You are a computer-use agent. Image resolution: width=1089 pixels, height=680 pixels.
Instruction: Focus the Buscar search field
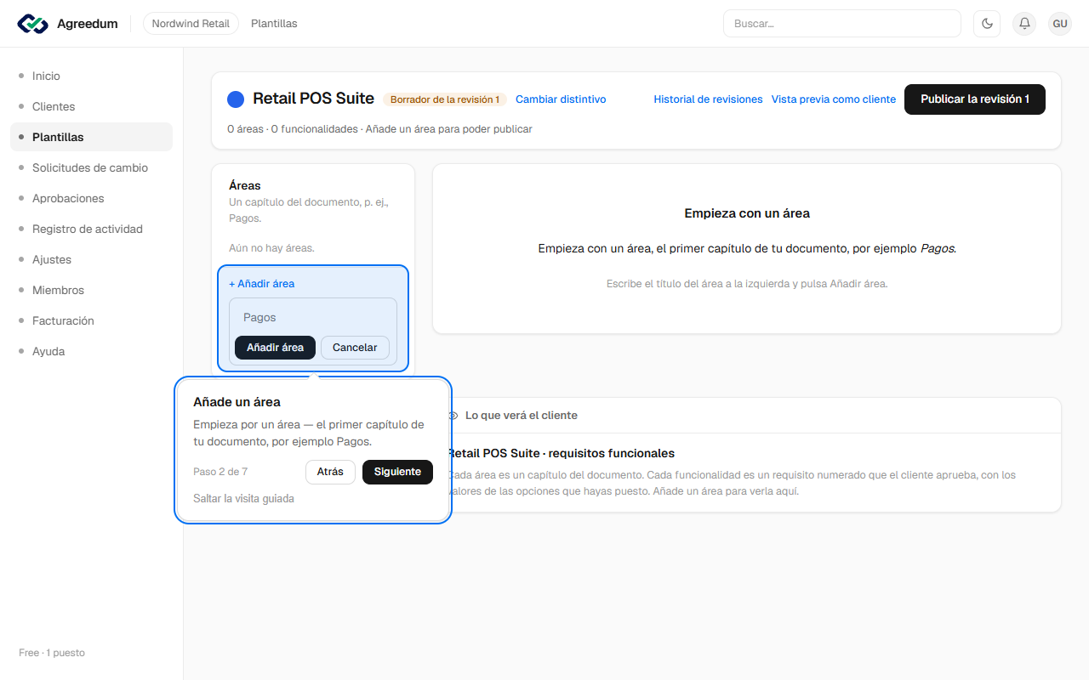tap(842, 24)
